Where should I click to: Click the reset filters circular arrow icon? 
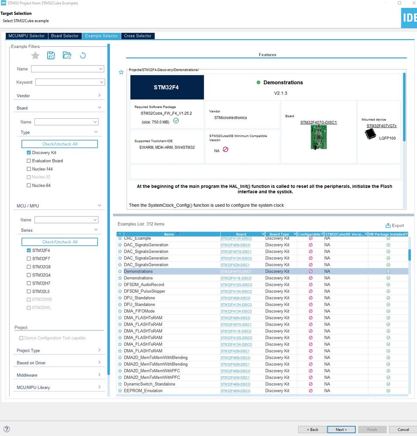pyautogui.click(x=83, y=55)
